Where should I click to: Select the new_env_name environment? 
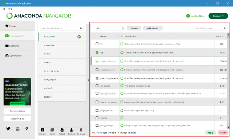(62, 71)
